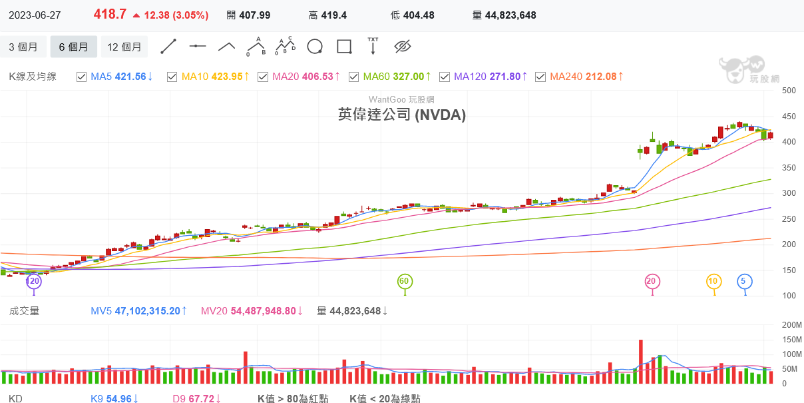
Task: Select the horizontal line drawing tool
Action: (x=198, y=46)
